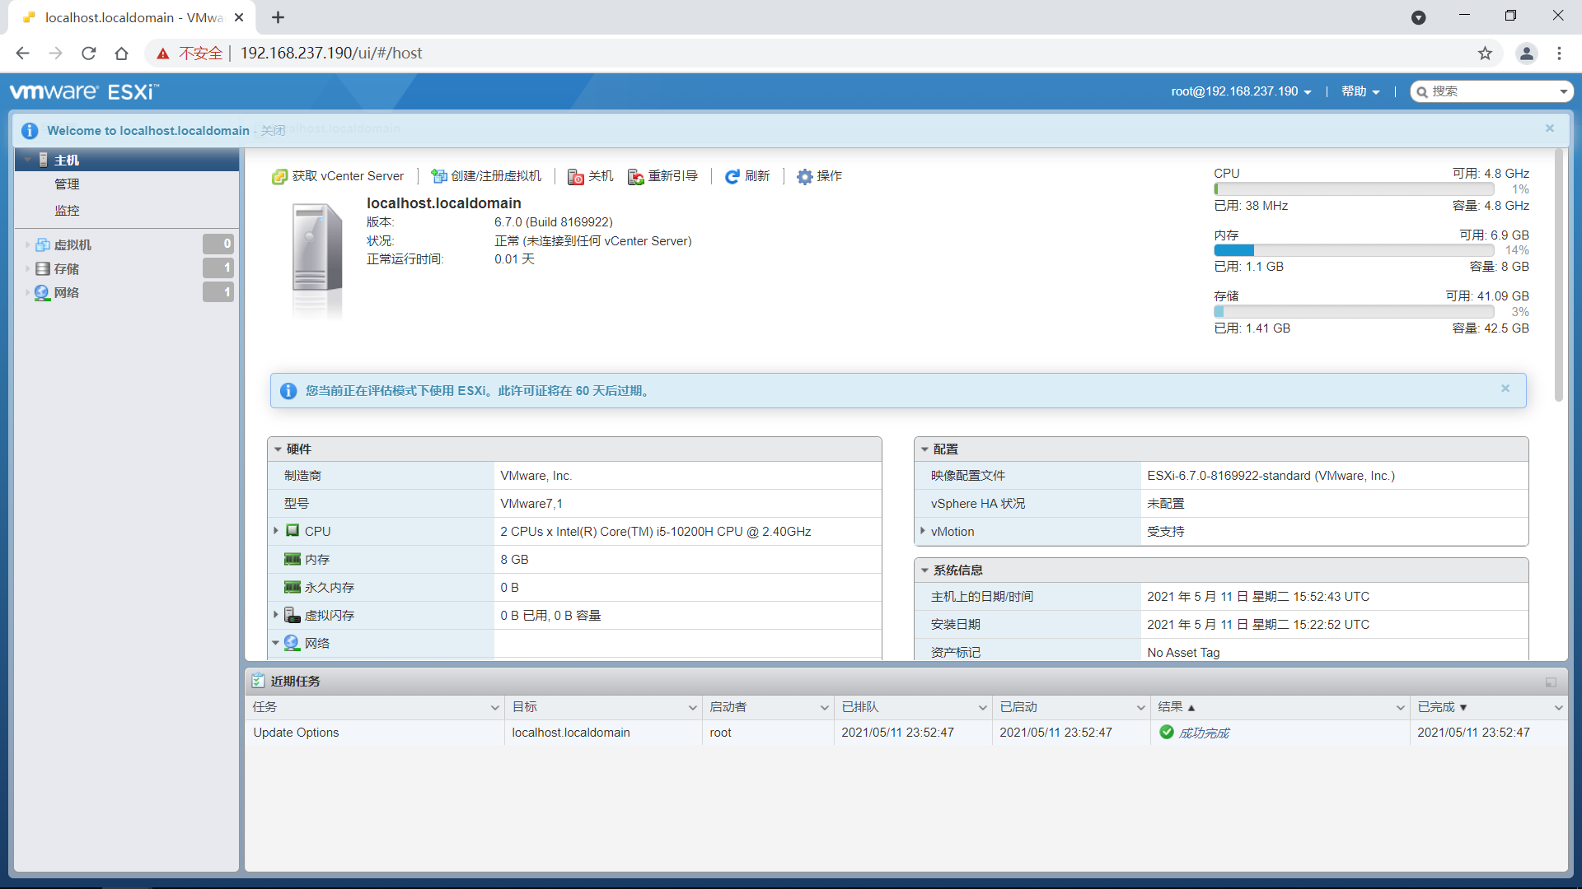Viewport: 1582px width, 889px height.
Task: Click the search (搜索) field
Action: 1491,91
